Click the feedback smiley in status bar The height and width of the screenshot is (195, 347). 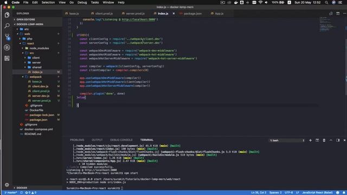pyautogui.click(x=338, y=193)
